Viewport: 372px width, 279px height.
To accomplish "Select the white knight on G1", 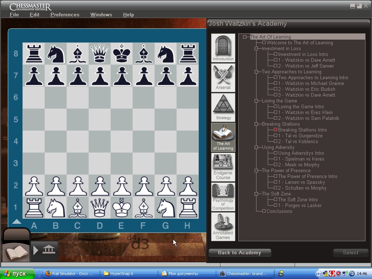I will click(x=166, y=207).
